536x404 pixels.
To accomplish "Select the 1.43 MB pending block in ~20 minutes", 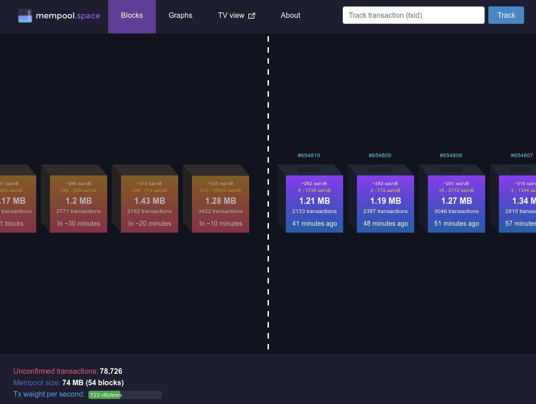I will pyautogui.click(x=150, y=204).
